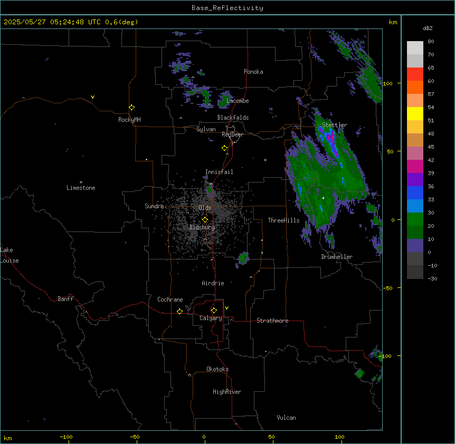Click the Limestone label
The height and width of the screenshot is (444, 455).
coord(81,188)
